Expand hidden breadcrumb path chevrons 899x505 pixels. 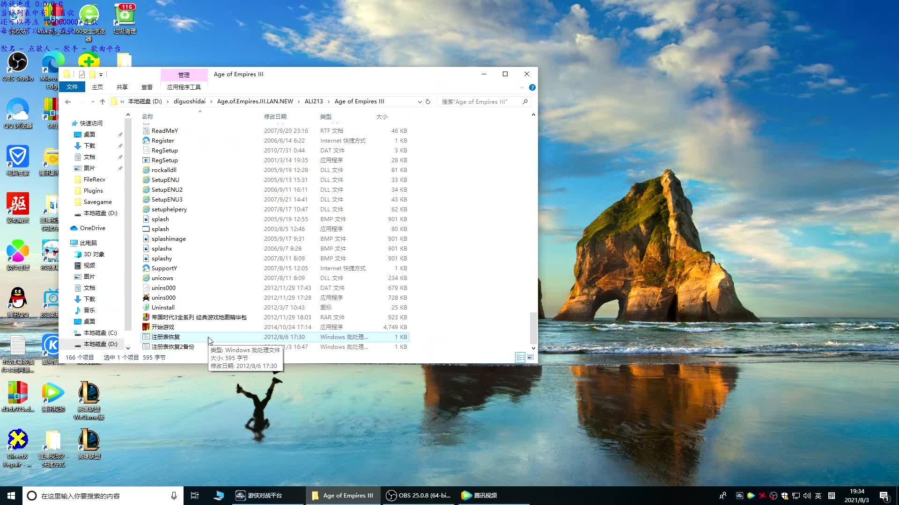(x=122, y=101)
